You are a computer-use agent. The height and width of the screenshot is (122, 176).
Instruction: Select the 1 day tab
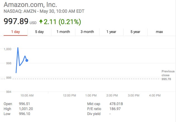click(x=15, y=32)
